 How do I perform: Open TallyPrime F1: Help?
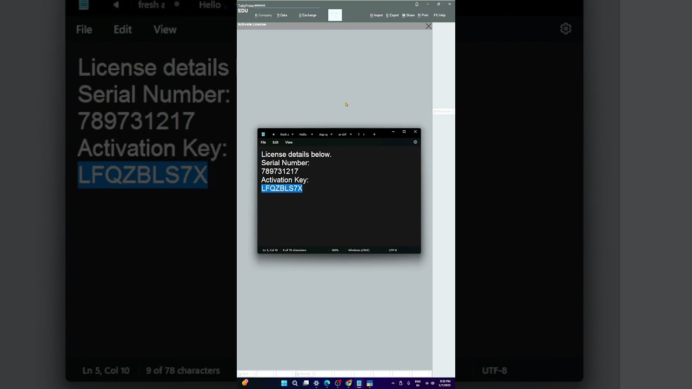point(440,15)
